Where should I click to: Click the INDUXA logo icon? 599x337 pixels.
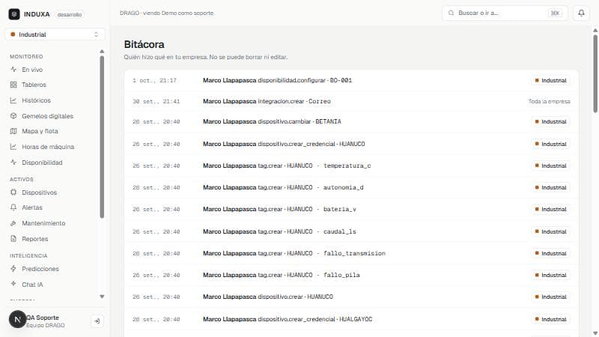click(14, 14)
